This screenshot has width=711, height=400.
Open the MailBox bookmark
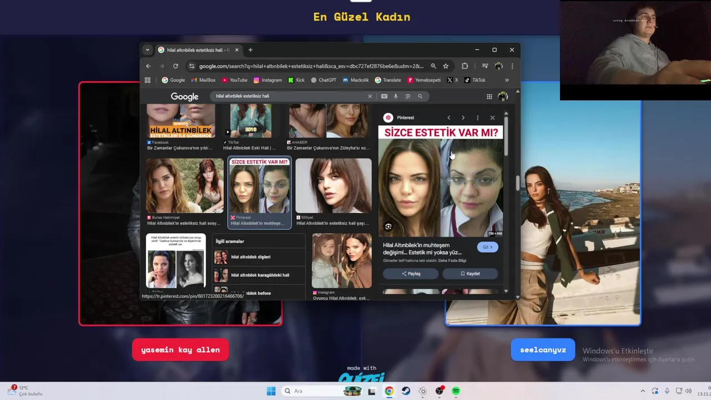pyautogui.click(x=203, y=80)
